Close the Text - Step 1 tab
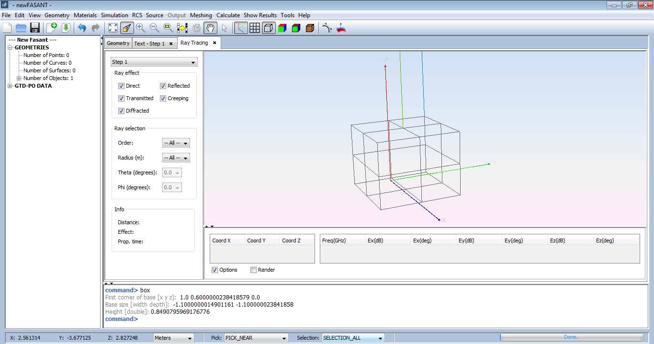Screen dimensions: 654x344 [171, 44]
